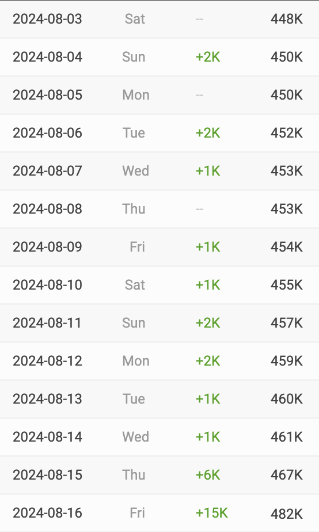
Task: Click the +2K change on 2024-08-12
Action: coord(208,361)
